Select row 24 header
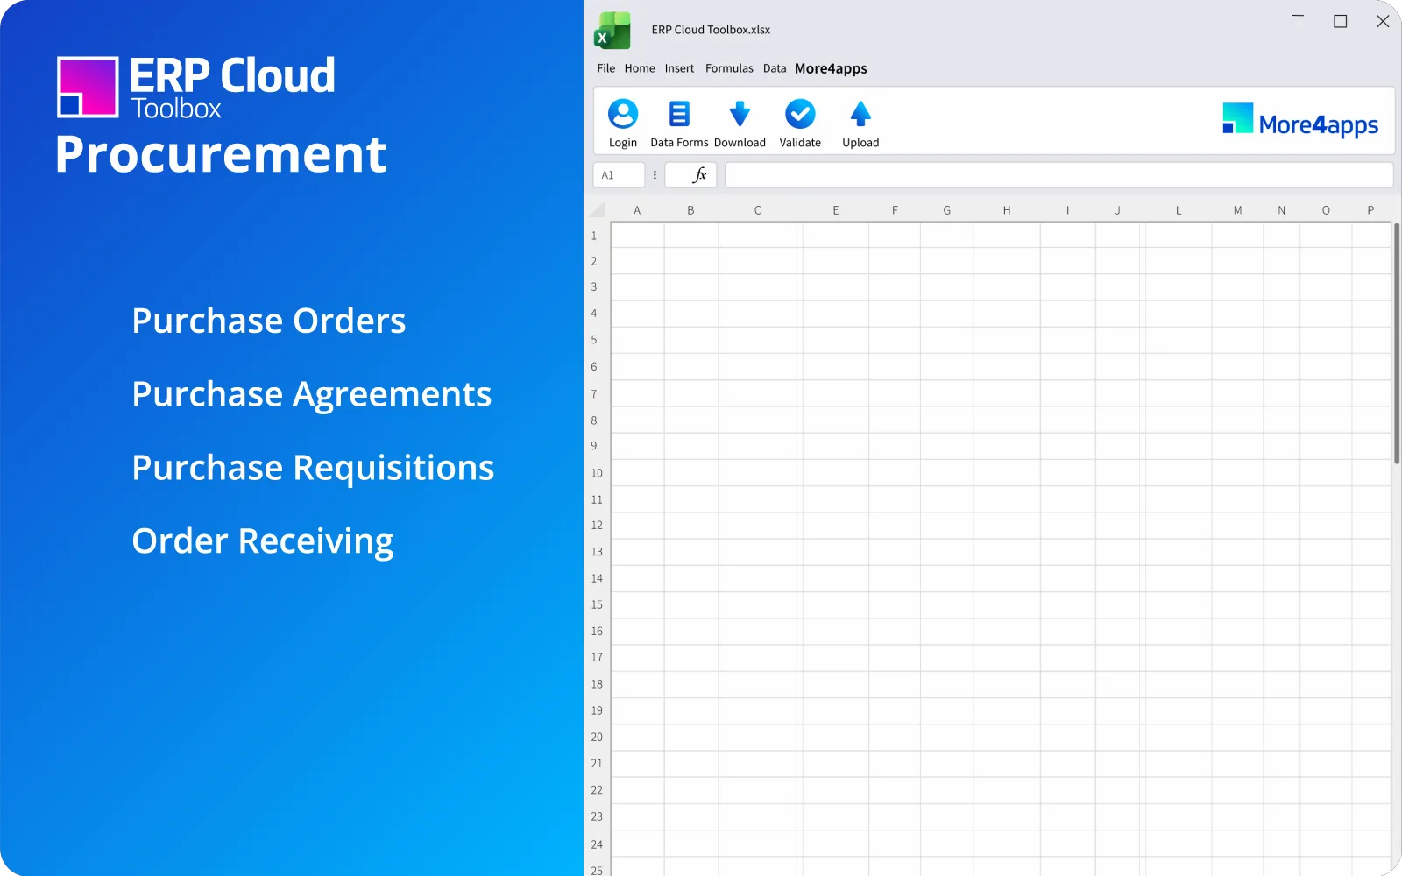This screenshot has width=1402, height=876. click(x=597, y=844)
